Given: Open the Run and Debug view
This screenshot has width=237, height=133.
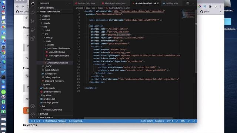Looking at the screenshot, I should [33, 30].
